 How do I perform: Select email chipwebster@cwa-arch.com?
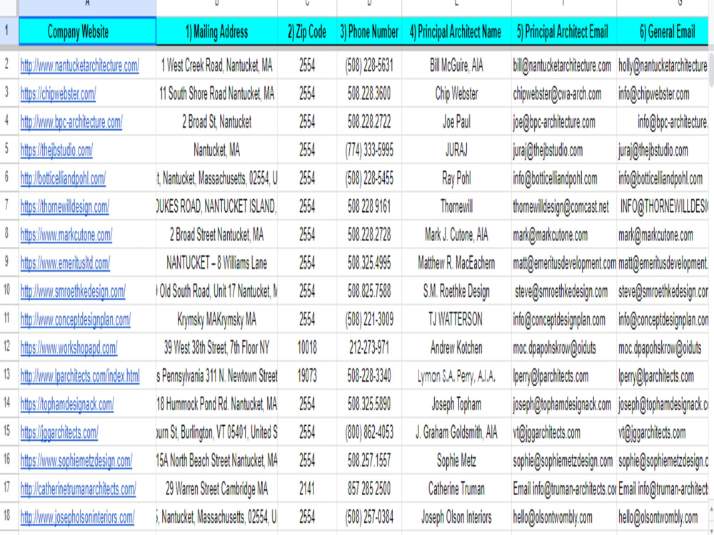[x=564, y=94]
